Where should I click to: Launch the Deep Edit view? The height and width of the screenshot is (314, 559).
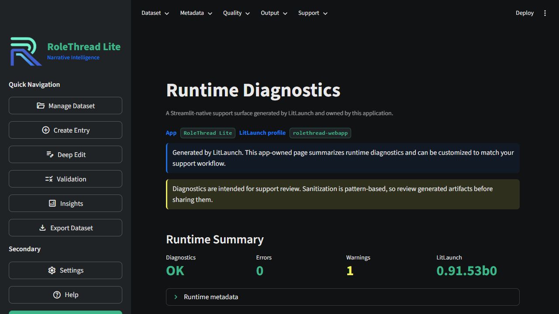pyautogui.click(x=66, y=154)
